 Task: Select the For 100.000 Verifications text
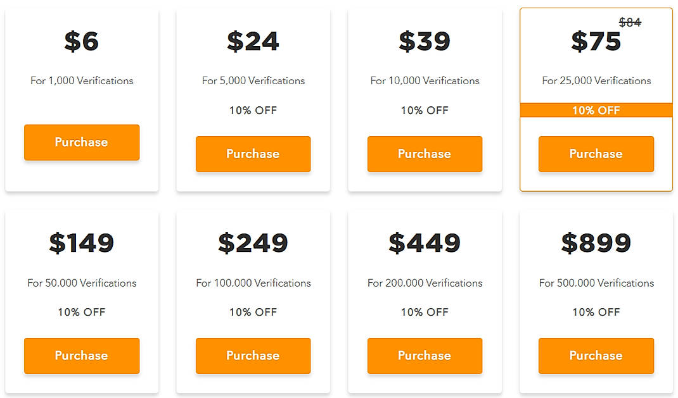coord(253,283)
